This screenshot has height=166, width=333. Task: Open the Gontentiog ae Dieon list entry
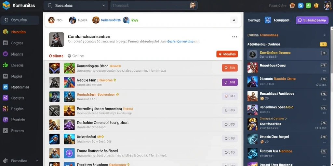click(x=142, y=68)
